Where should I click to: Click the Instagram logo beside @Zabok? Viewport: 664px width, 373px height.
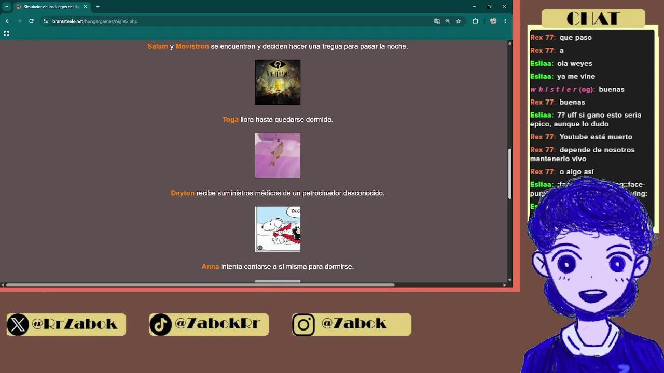[x=303, y=325]
